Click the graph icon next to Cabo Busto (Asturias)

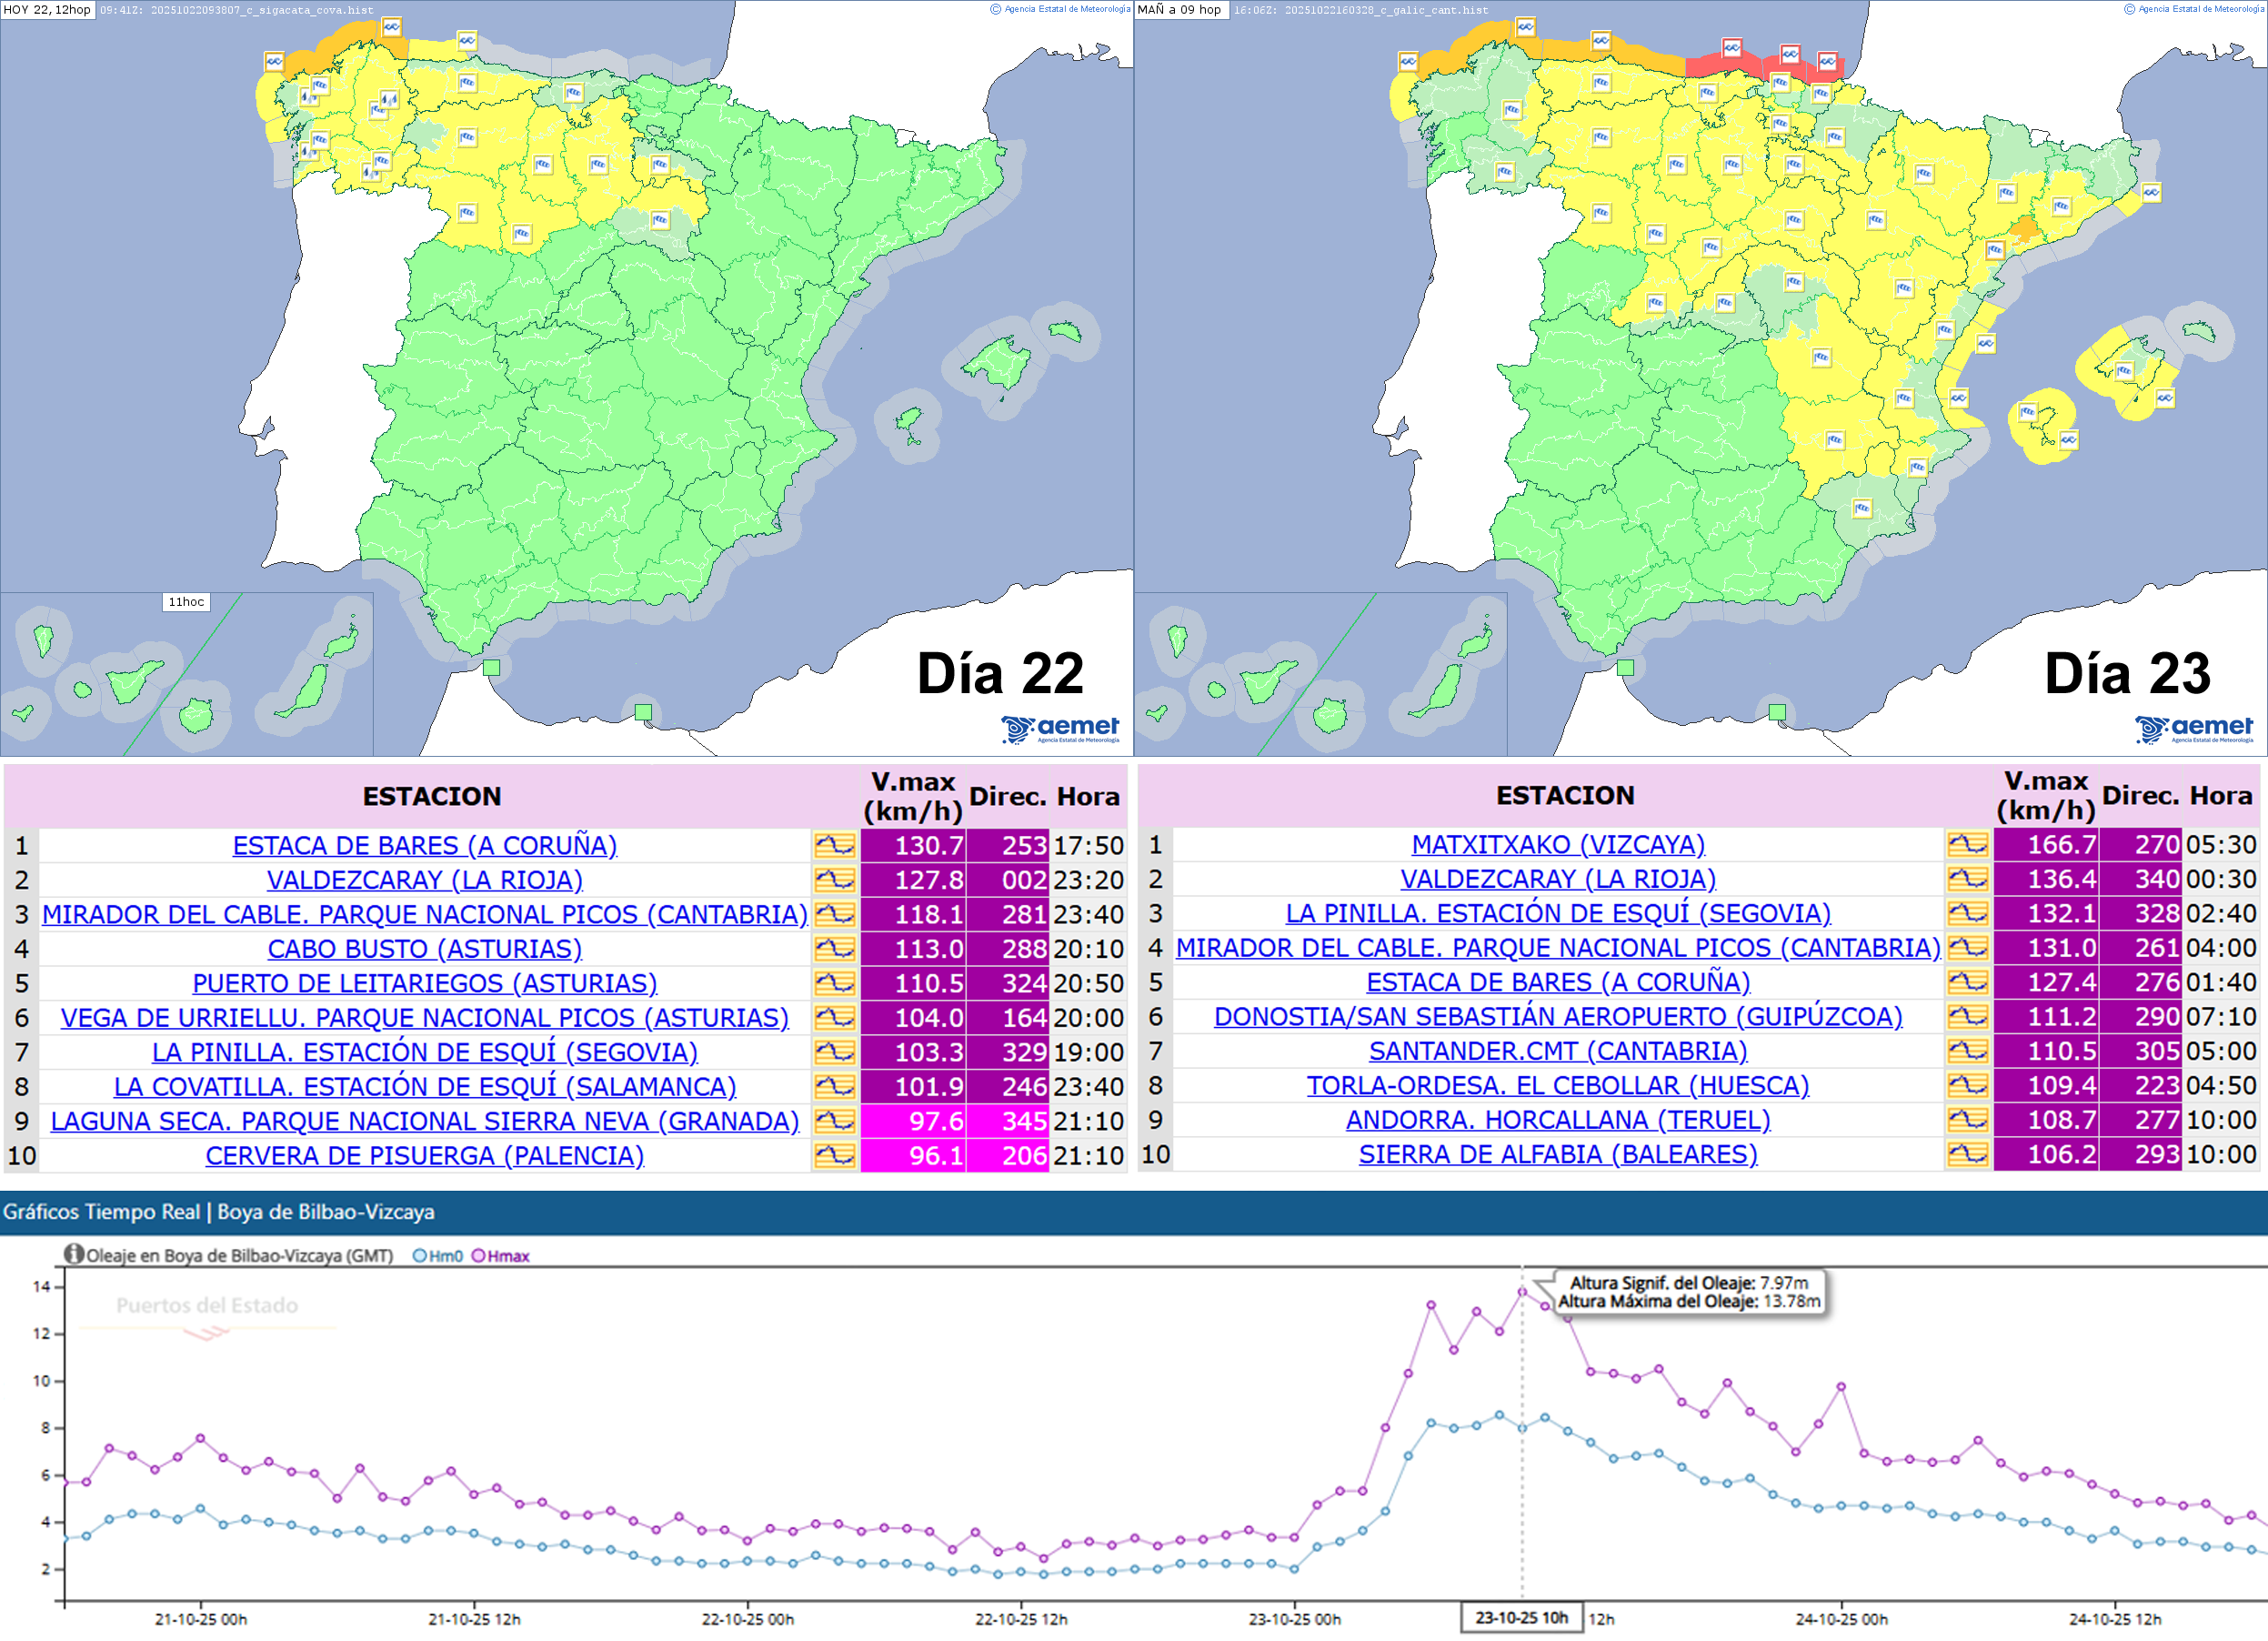point(833,949)
